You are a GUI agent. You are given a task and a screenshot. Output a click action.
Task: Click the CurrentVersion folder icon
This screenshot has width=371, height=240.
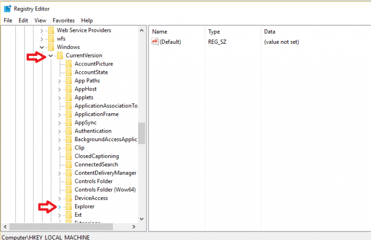click(x=60, y=55)
